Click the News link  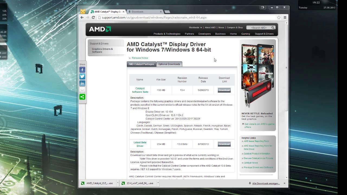coord(221,27)
